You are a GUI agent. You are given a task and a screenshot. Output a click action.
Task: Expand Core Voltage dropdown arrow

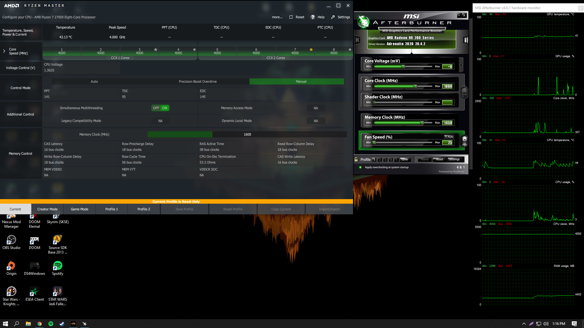461,65
